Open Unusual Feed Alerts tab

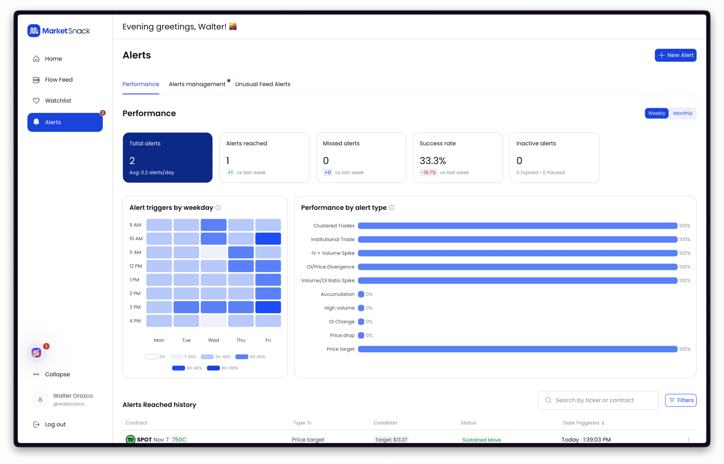tap(262, 84)
